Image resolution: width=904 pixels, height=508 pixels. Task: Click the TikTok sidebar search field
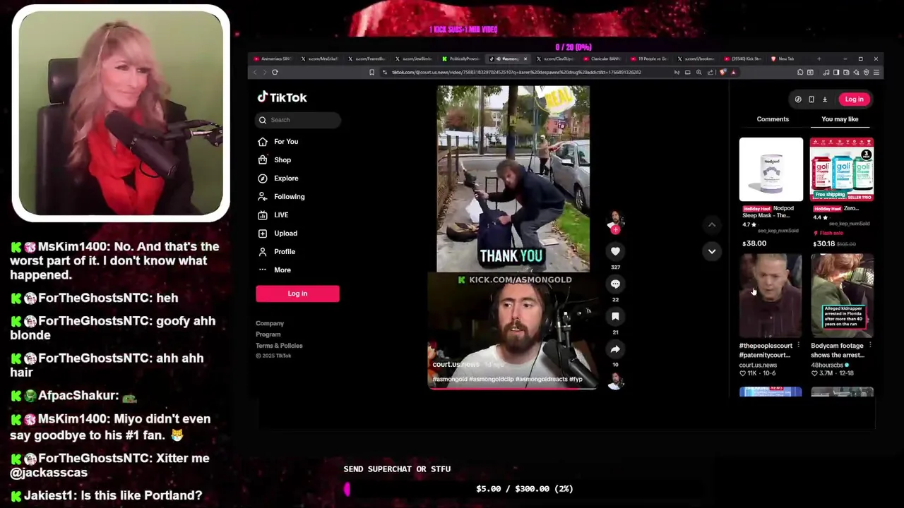coord(298,120)
